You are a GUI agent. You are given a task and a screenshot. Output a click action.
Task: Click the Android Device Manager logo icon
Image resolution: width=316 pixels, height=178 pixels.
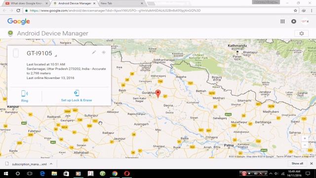tap(10, 33)
